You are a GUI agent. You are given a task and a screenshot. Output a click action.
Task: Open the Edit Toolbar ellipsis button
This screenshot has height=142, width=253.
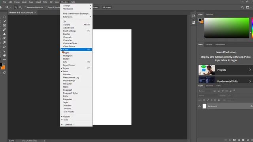pos(4,60)
